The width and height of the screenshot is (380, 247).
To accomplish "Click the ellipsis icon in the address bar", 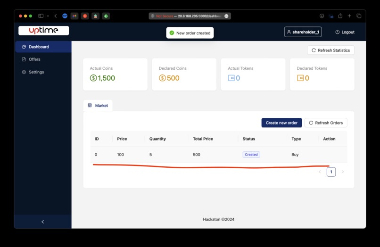I will tap(226, 16).
